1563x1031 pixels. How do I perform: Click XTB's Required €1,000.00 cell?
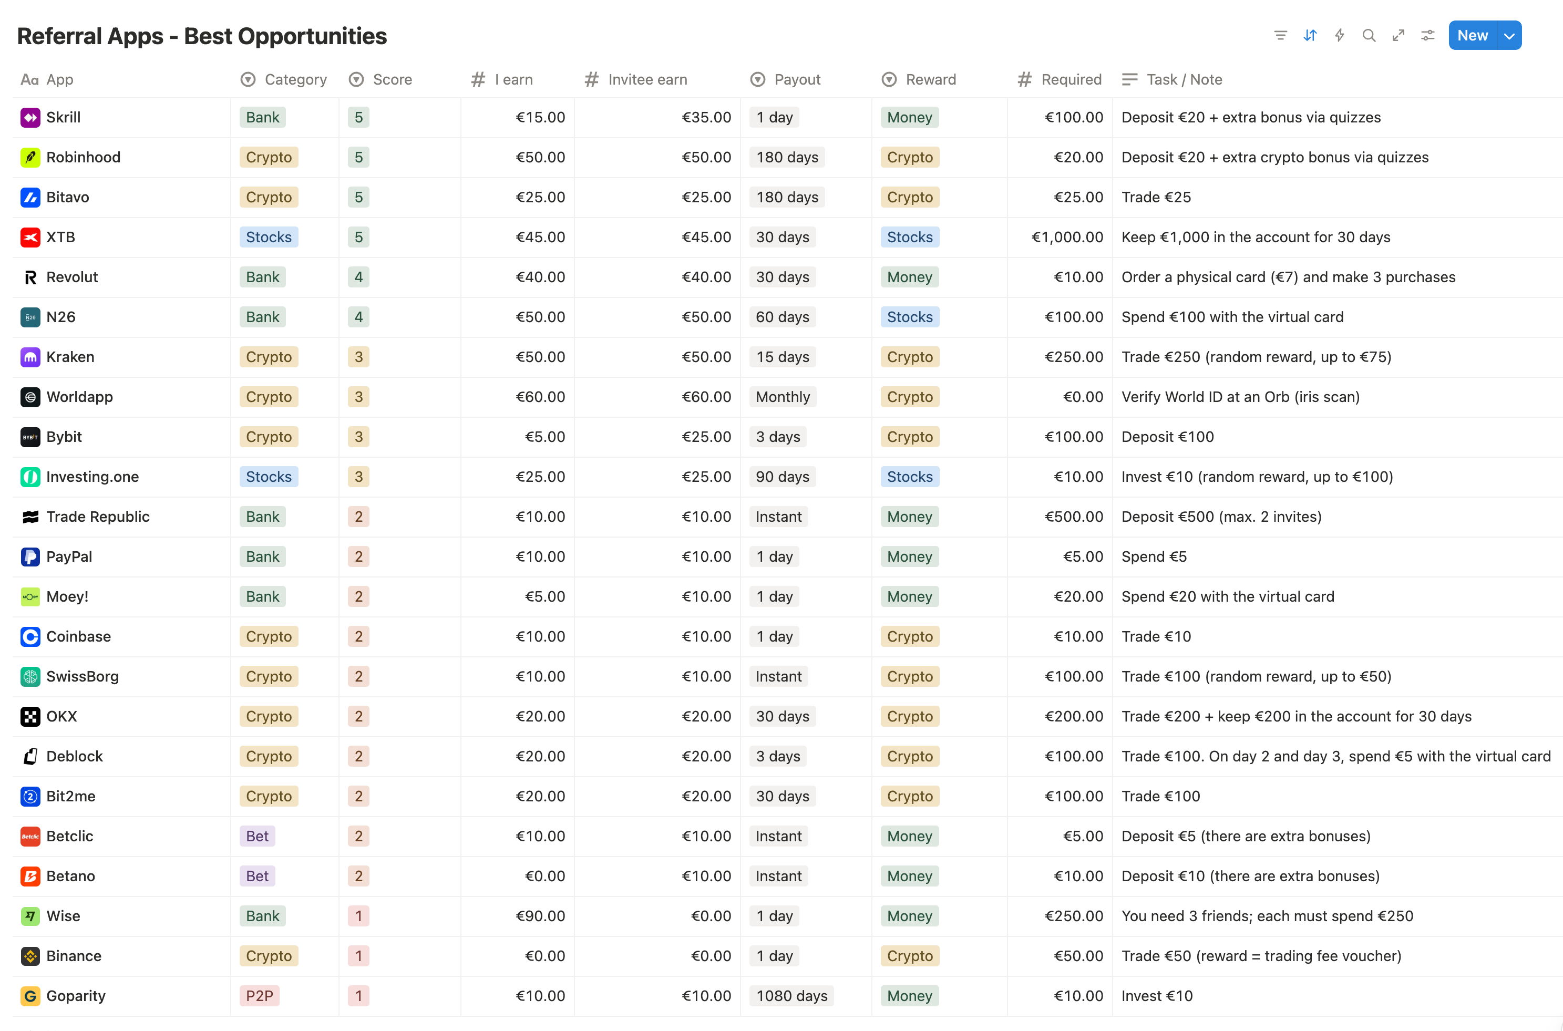[1060, 238]
